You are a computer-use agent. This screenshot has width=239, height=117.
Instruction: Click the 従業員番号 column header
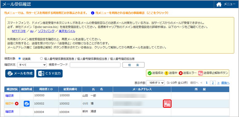[70, 89]
